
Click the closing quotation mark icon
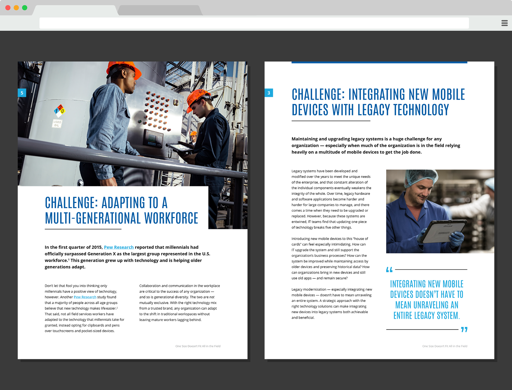tap(464, 330)
